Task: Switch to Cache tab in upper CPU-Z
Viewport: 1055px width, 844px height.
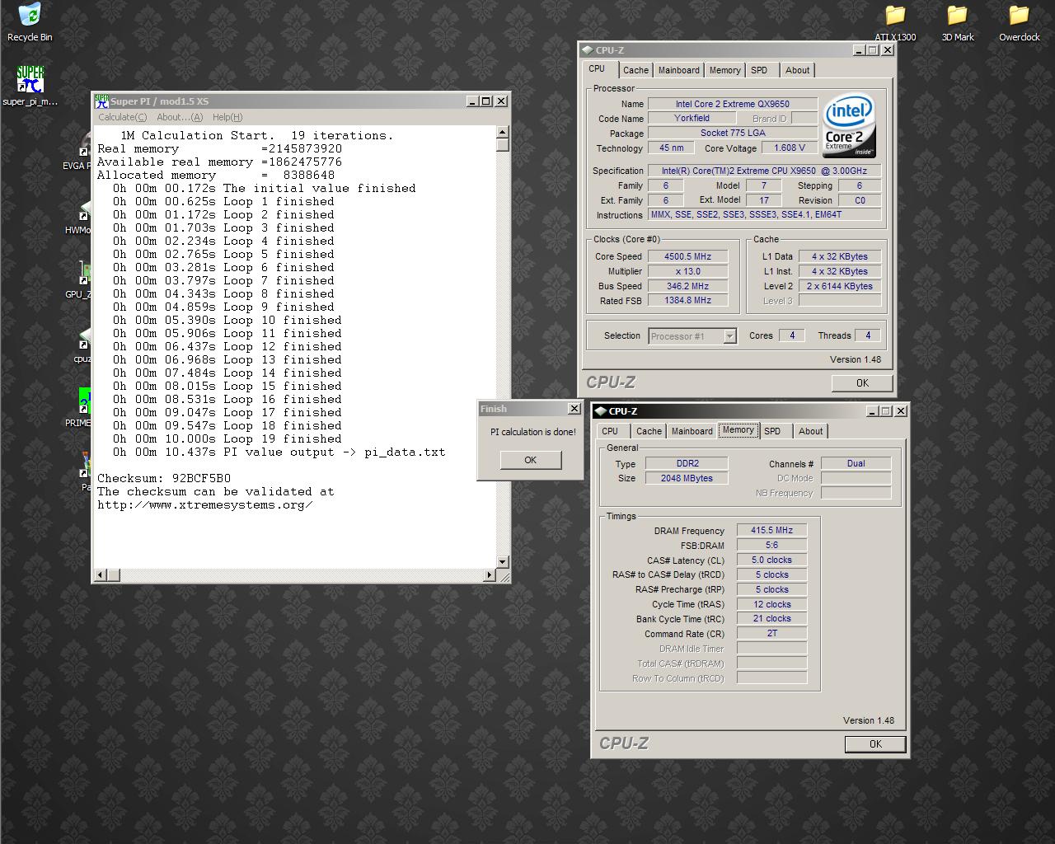Action: 635,70
